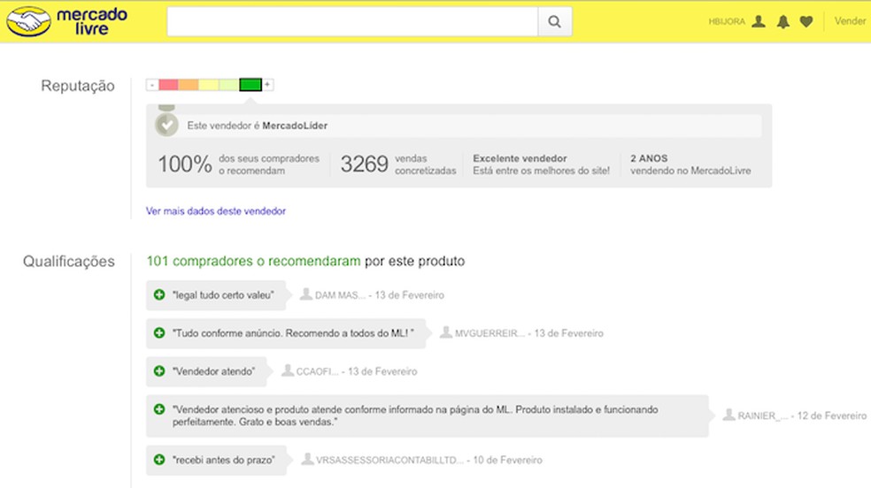The width and height of the screenshot is (871, 488).
Task: Click the red reputation color segment
Action: click(x=168, y=85)
